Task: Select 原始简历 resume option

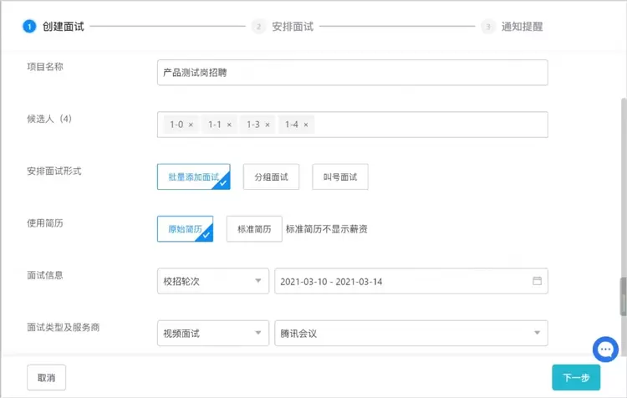Action: pos(185,228)
